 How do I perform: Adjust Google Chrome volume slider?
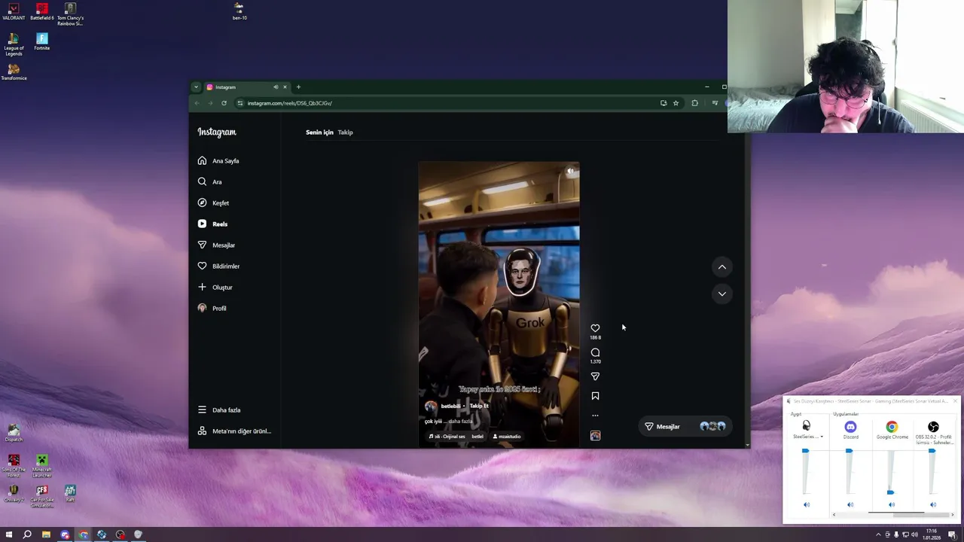tap(890, 492)
